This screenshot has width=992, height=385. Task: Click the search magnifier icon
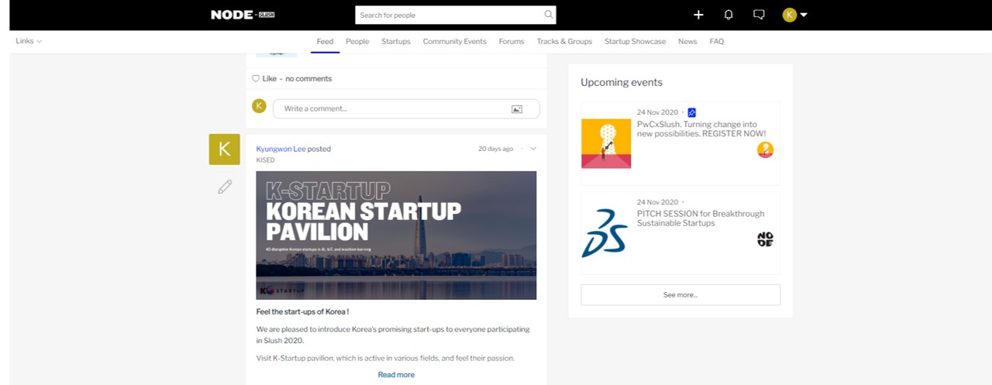coord(549,15)
